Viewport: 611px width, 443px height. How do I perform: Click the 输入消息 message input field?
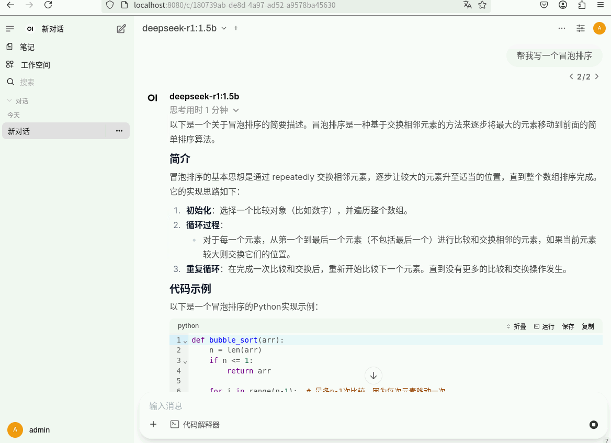point(314,406)
